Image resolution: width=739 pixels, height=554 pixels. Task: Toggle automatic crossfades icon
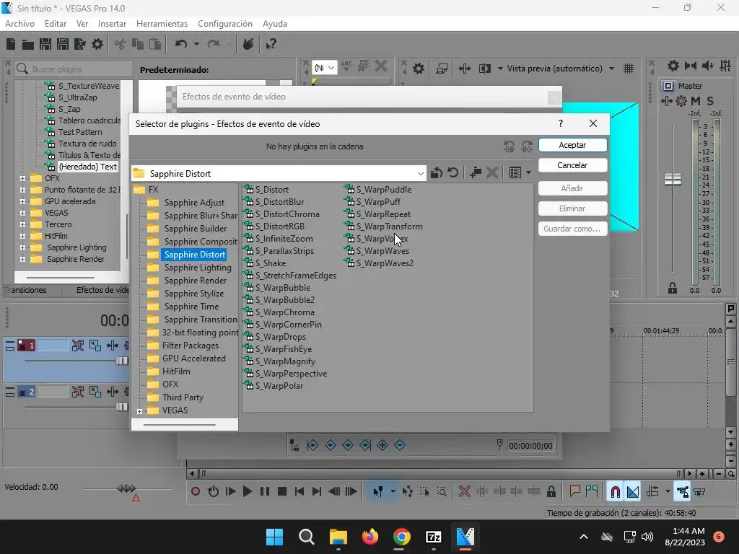coord(632,492)
